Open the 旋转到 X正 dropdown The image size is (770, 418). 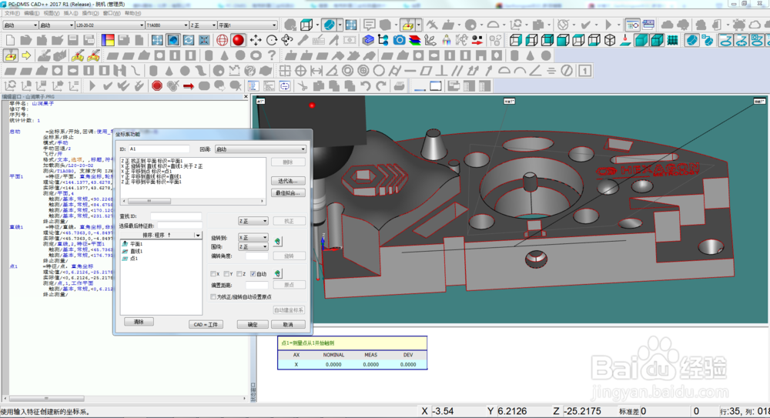pos(253,237)
